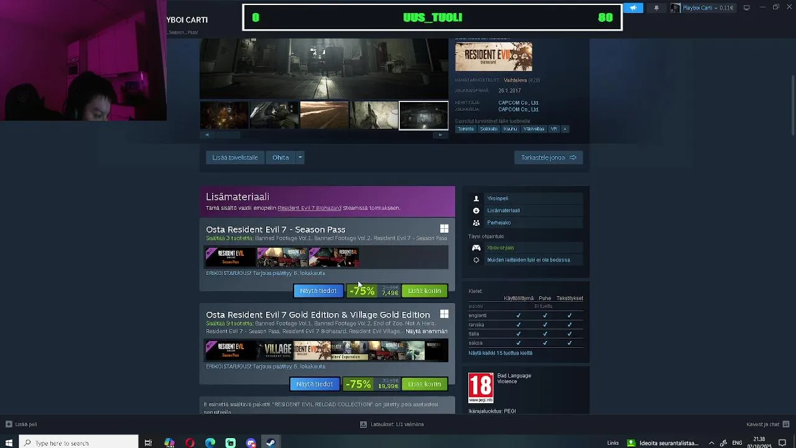Open the Village game capsule in bundle

click(274, 350)
